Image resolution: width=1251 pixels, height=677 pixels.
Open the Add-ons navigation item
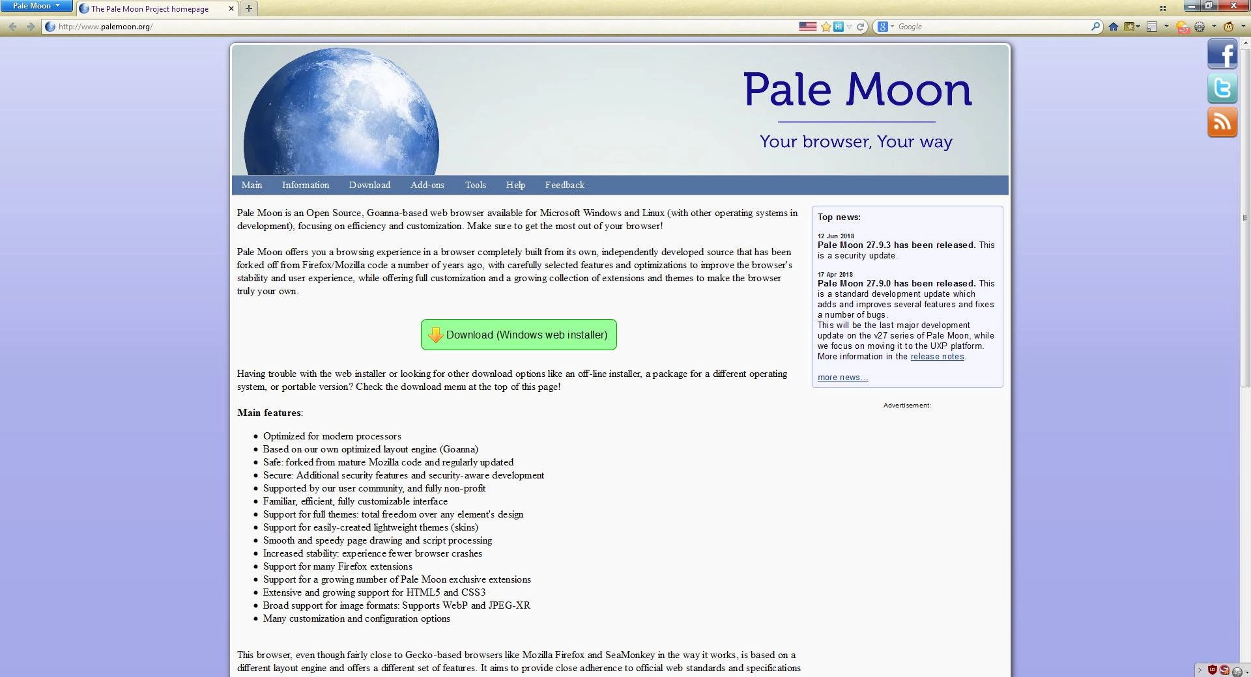click(427, 185)
